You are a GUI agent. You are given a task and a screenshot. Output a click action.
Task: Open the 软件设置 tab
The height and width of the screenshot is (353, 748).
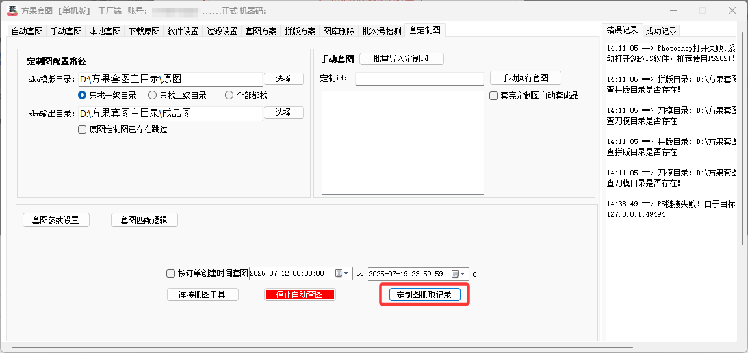(183, 31)
